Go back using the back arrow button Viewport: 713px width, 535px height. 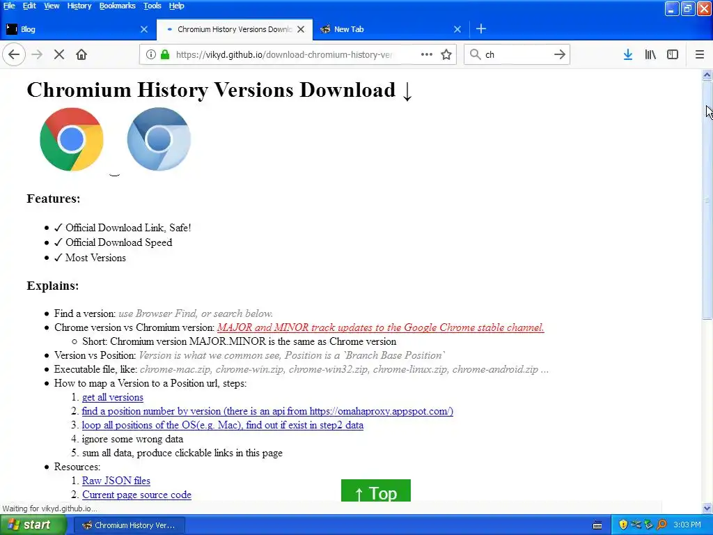[x=14, y=54]
